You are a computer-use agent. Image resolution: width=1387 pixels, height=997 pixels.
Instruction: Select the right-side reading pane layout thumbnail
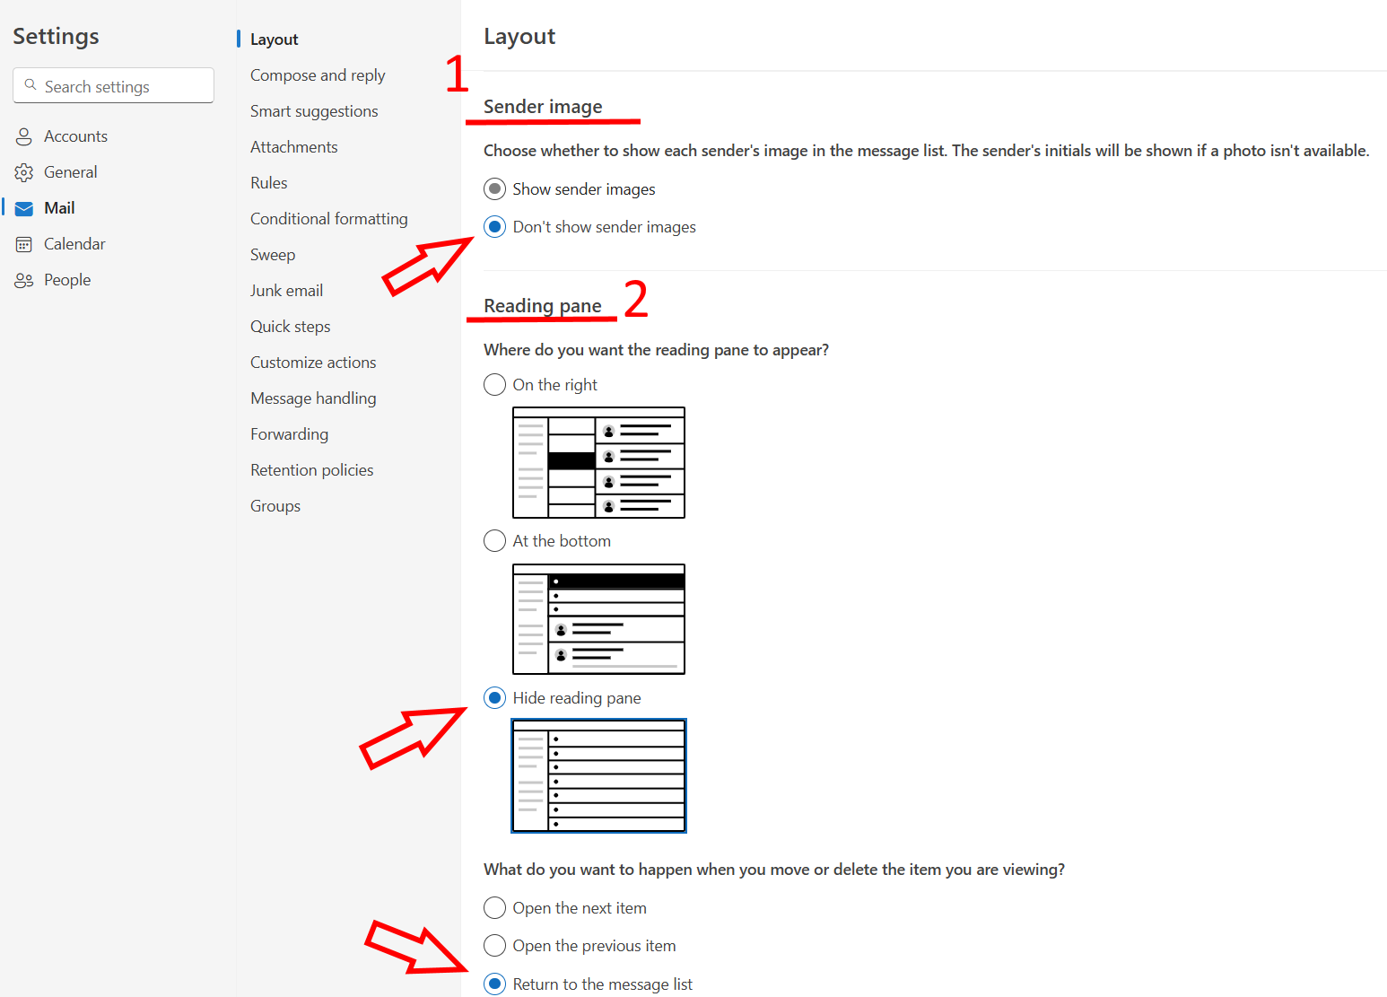point(598,462)
